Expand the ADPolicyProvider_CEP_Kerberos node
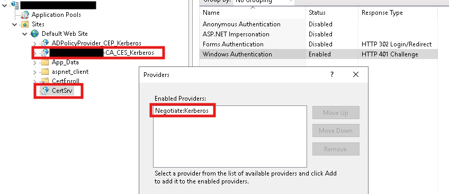449x194 pixels. coord(34,43)
